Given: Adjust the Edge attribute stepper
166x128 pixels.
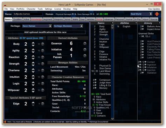Looking at the screenshot, I should [x=33, y=104].
